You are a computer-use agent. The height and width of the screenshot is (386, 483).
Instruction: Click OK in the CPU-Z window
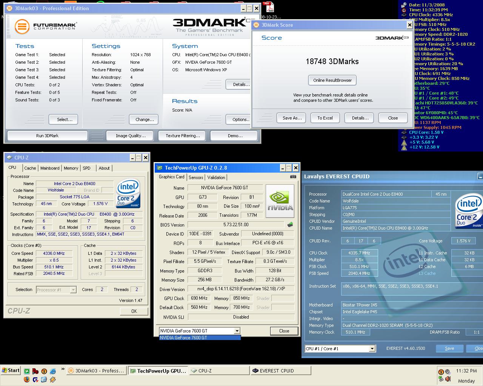tap(134, 311)
